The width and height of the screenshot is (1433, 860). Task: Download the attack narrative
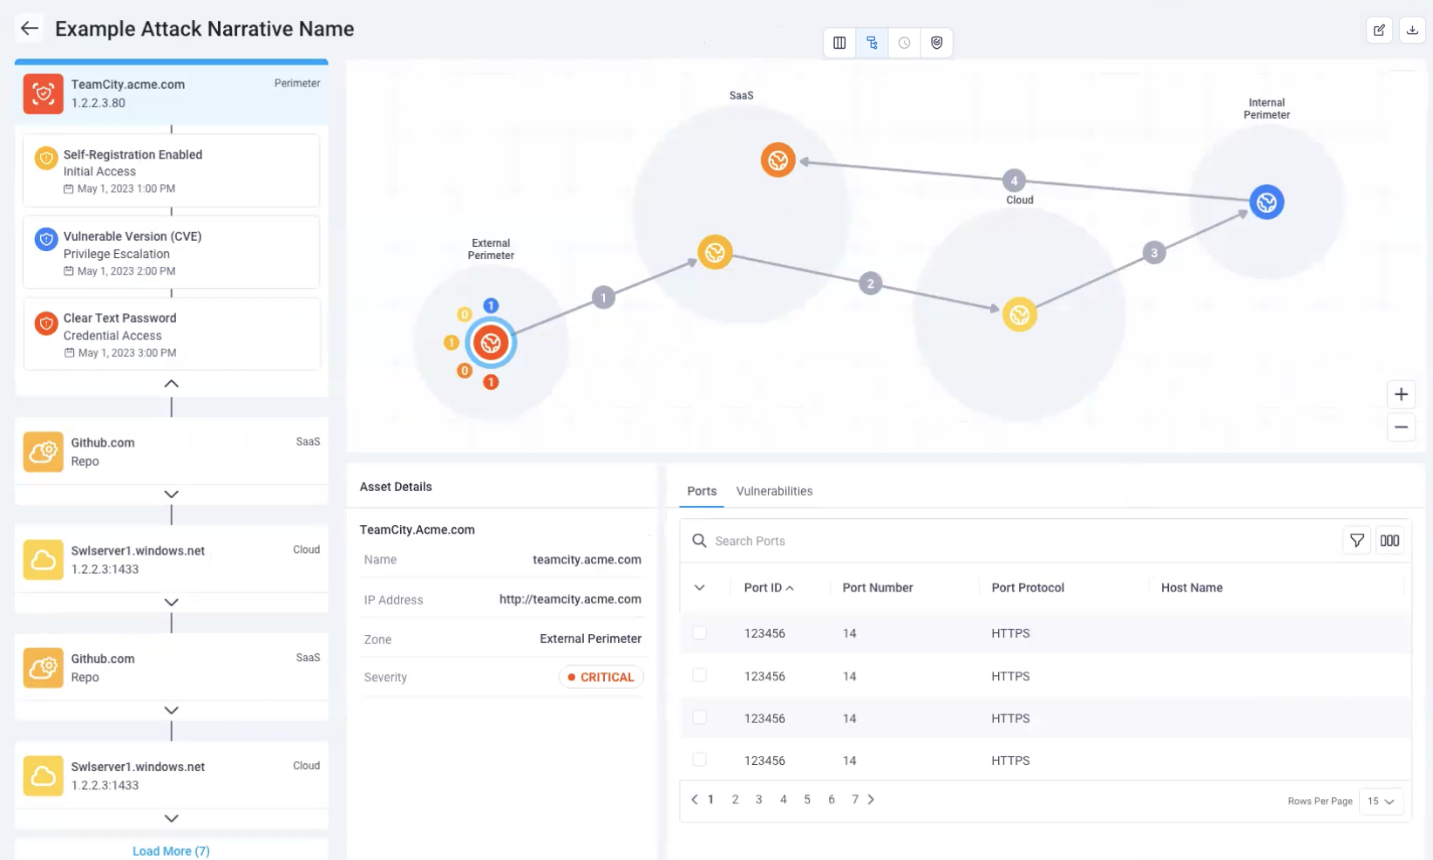[1412, 30]
